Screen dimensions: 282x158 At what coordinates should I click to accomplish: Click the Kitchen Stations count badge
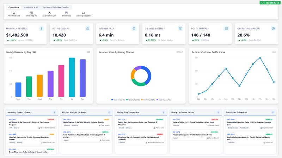(109, 112)
